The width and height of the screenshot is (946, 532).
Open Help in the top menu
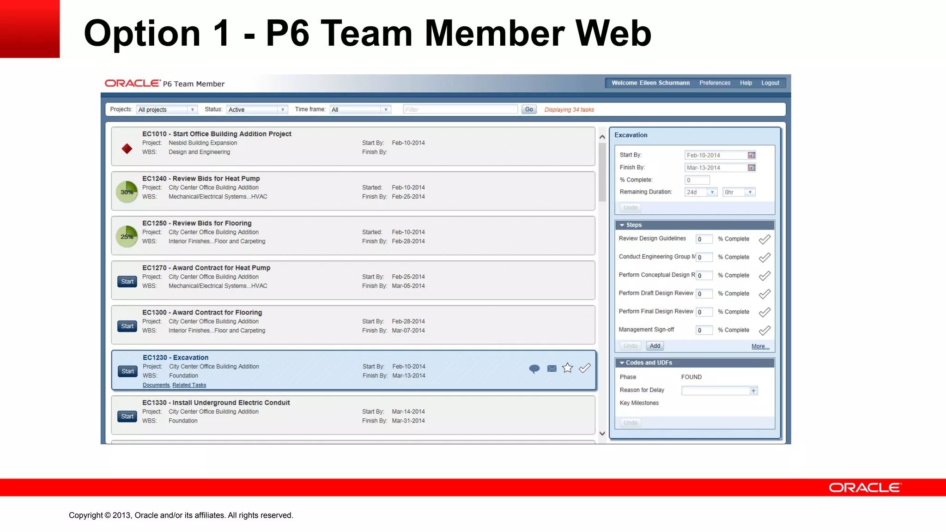point(746,83)
